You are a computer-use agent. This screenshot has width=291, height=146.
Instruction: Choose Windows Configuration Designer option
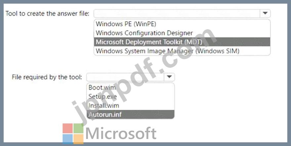(182, 33)
